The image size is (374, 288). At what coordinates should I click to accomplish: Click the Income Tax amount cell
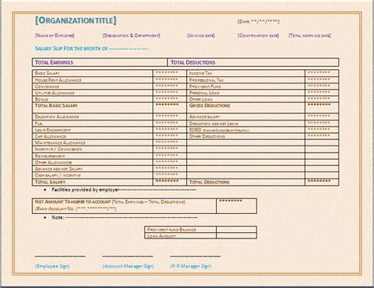pyautogui.click(x=322, y=73)
